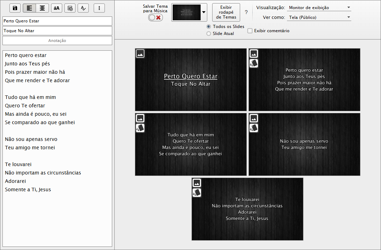Select the 'Não sou apenas servo' slide thumbnail
This screenshot has height=250, width=381.
click(x=304, y=144)
